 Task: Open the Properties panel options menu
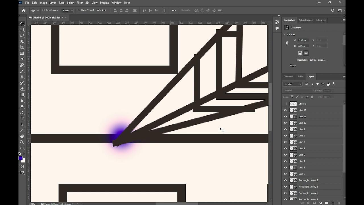[344, 20]
